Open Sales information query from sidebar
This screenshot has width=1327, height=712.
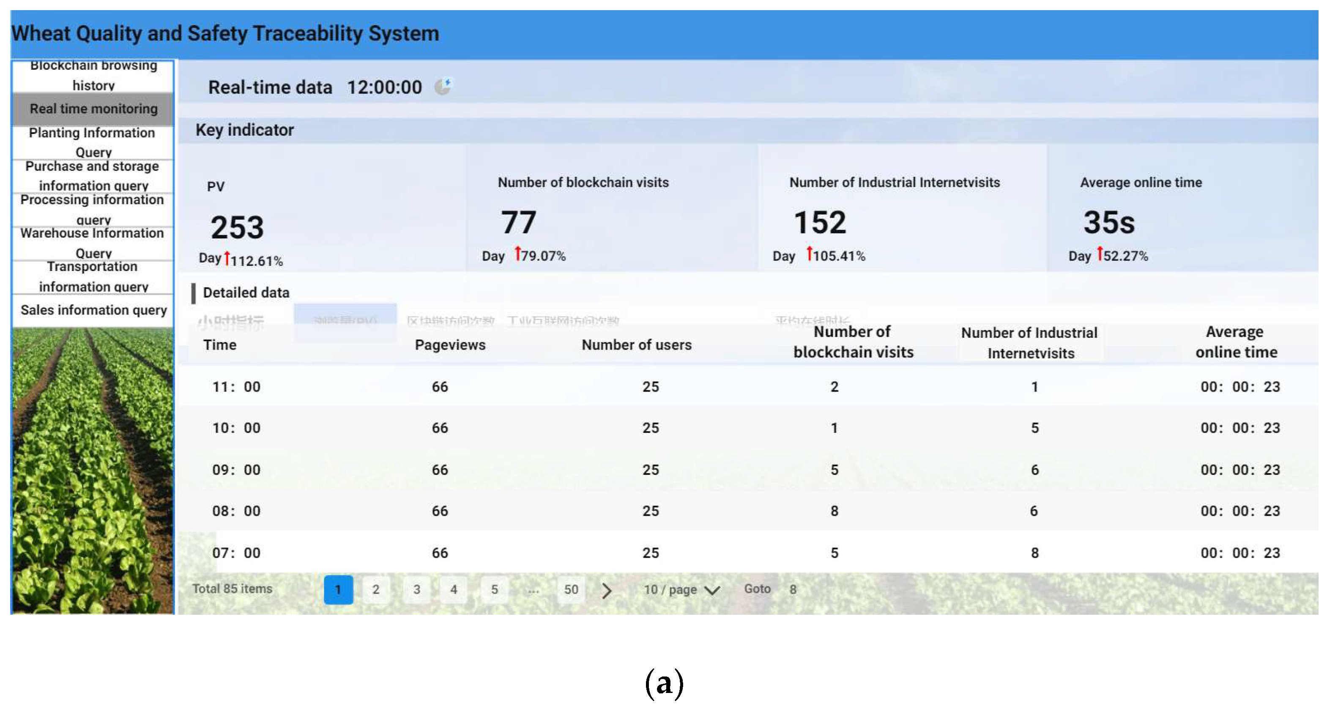pyautogui.click(x=93, y=309)
